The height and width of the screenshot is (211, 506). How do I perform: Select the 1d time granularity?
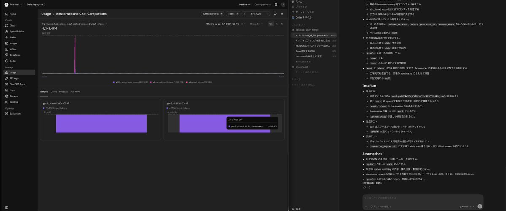(282, 24)
